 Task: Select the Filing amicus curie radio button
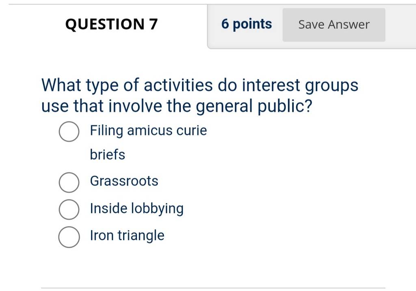click(x=69, y=131)
